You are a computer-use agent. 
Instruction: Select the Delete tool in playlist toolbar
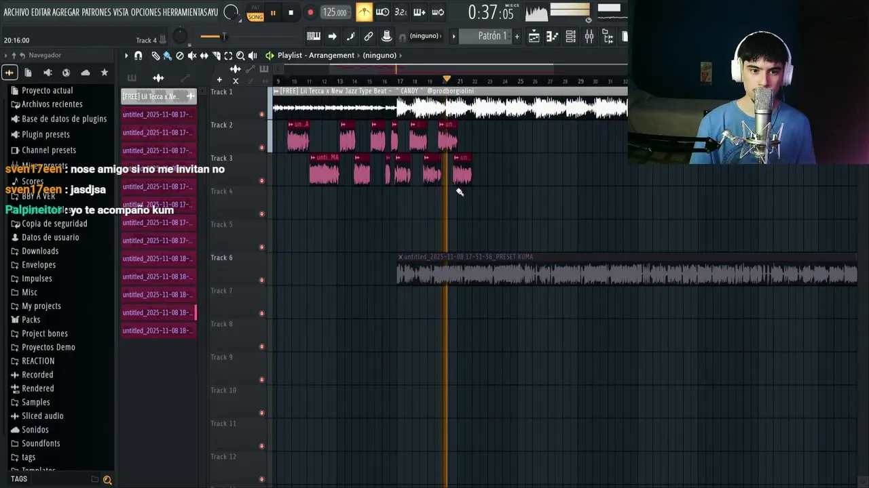tap(180, 56)
